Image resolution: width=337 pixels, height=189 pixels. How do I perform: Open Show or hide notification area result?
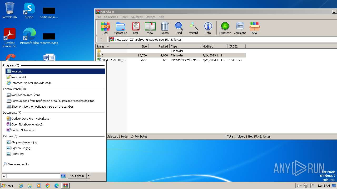click(x=55, y=107)
